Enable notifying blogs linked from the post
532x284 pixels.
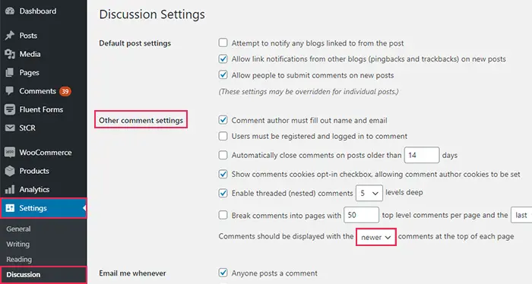tap(223, 43)
